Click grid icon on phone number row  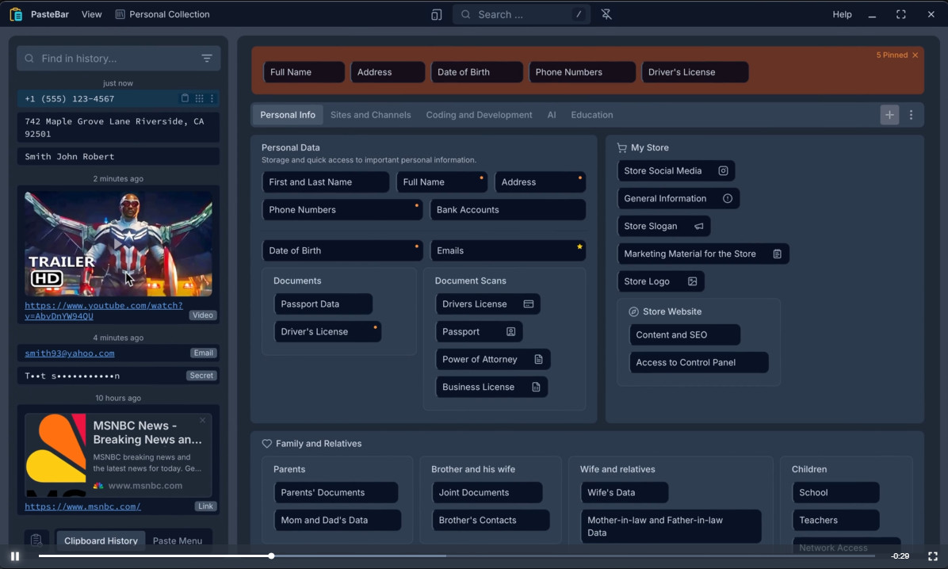coord(200,98)
